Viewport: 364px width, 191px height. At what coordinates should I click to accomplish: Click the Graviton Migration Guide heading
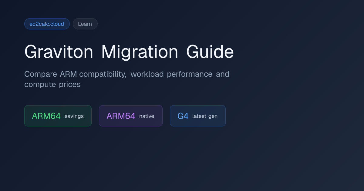[x=129, y=52]
